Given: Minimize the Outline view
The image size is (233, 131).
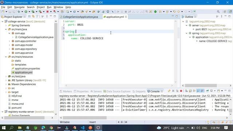Looking at the screenshot, I should pyautogui.click(x=225, y=16).
